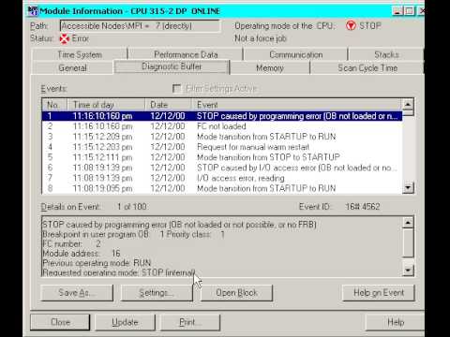Open the Settings dialog button
Image resolution: width=450 pixels, height=337 pixels.
tap(157, 293)
